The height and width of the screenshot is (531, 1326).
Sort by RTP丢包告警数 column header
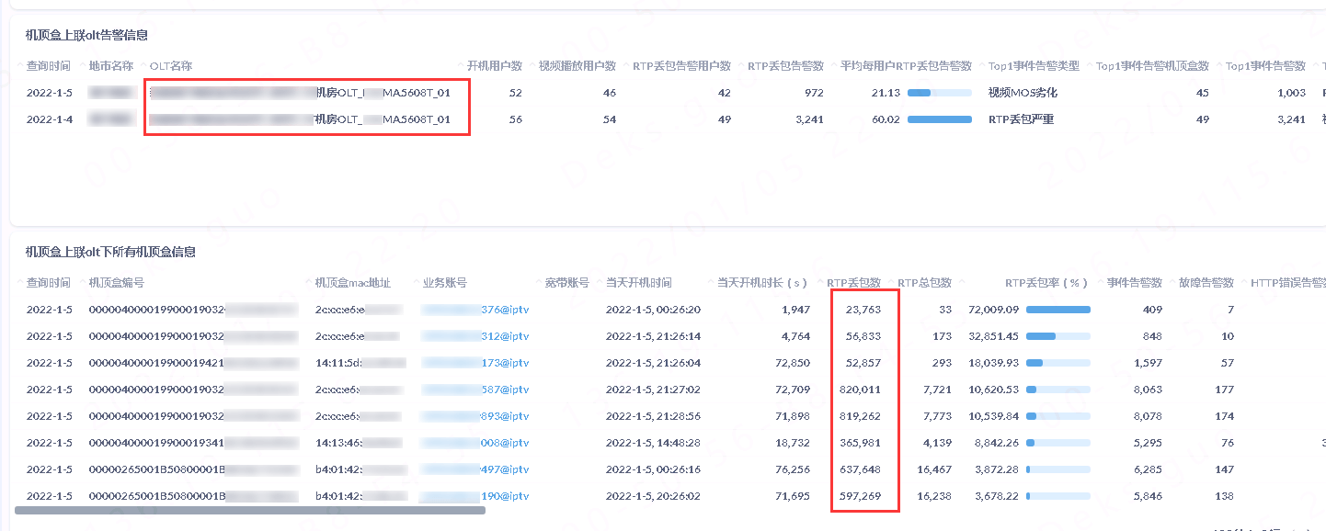[785, 66]
